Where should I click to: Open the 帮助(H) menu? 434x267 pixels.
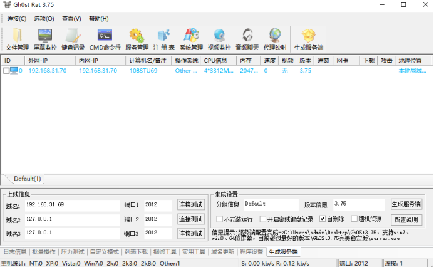[x=99, y=19]
